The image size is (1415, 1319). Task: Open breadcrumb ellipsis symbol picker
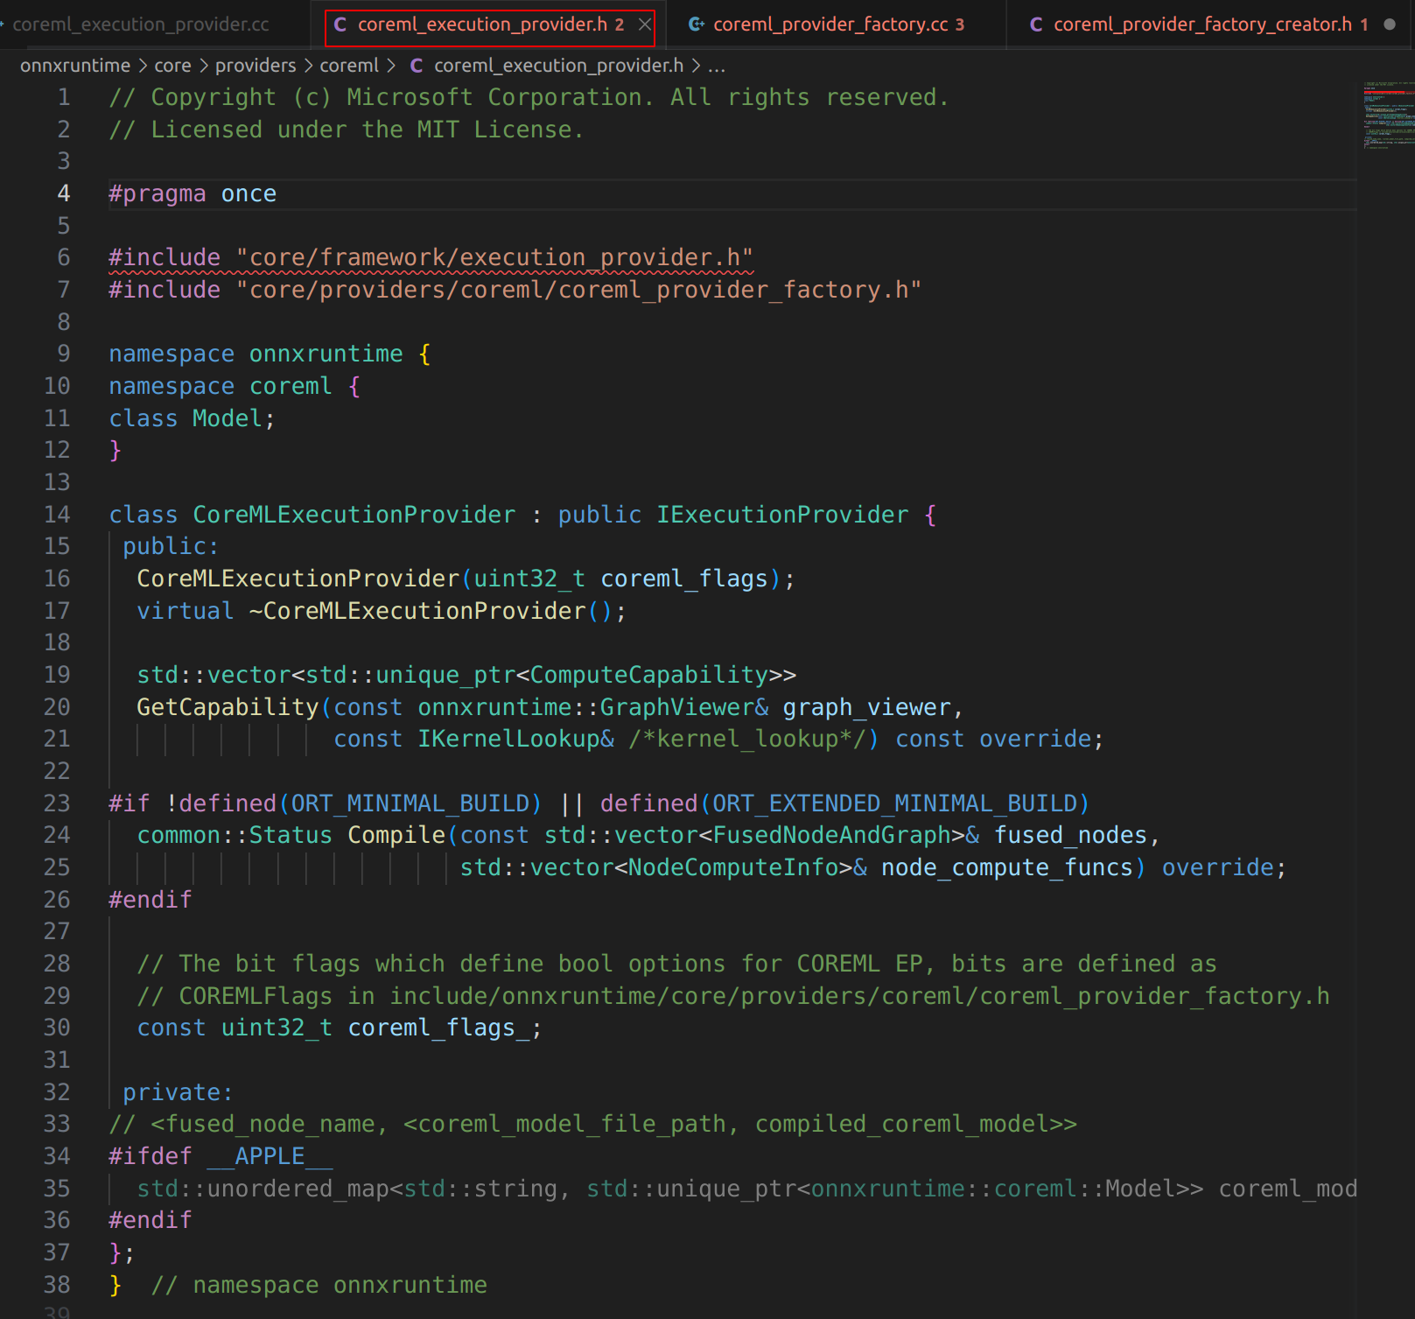pyautogui.click(x=717, y=66)
